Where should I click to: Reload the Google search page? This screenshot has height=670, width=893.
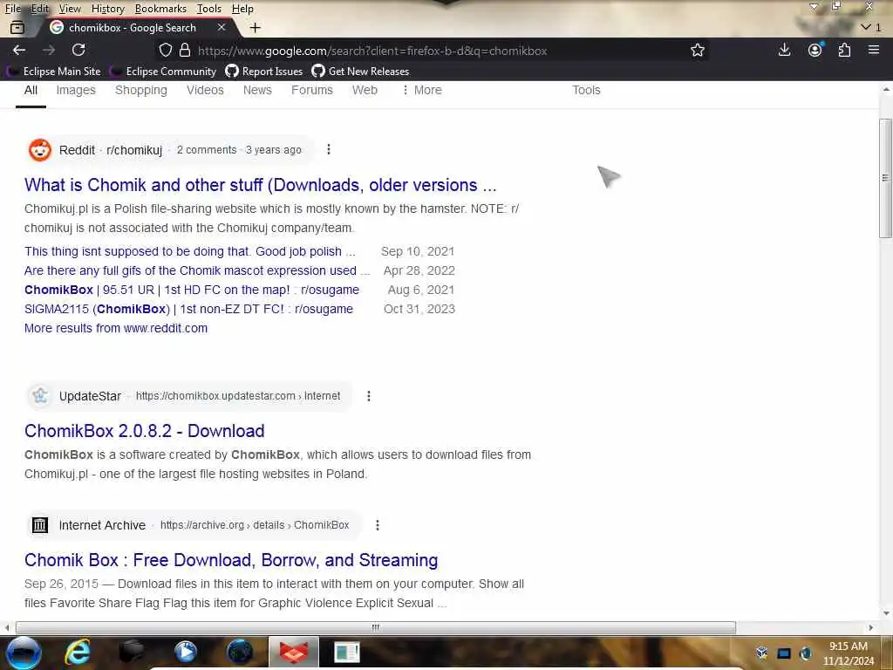78,50
